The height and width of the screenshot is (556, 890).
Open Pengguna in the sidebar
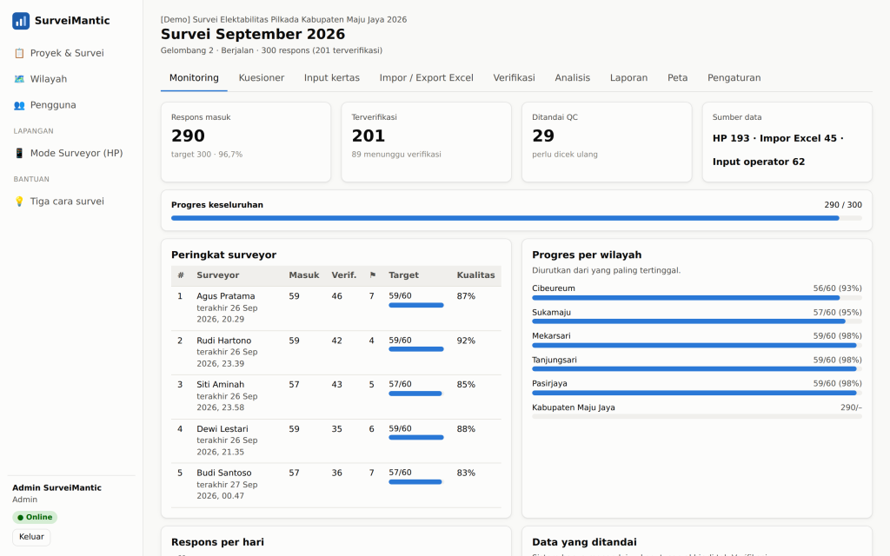(71, 105)
